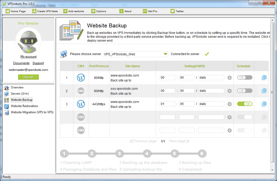Turn off the schedule for row 3
277x181 pixels.
pyautogui.click(x=244, y=104)
